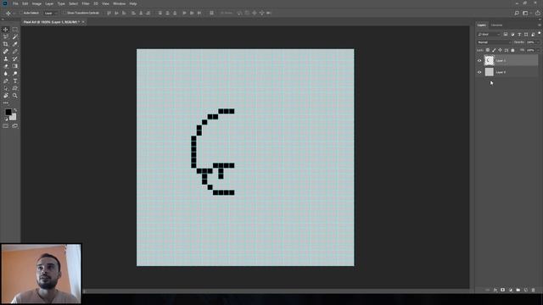
Task: Reset default foreground and background colors
Action: pos(6,119)
